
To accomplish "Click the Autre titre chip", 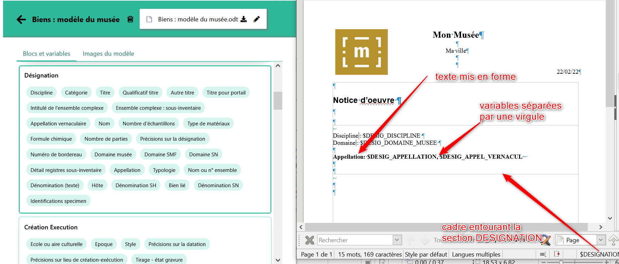I will point(182,92).
